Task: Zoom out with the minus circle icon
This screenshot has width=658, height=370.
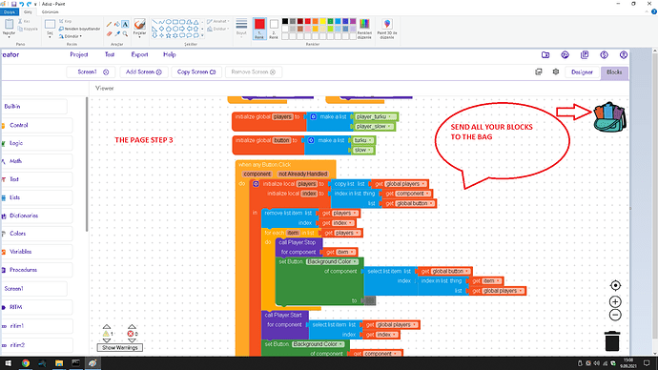Action: [x=615, y=315]
